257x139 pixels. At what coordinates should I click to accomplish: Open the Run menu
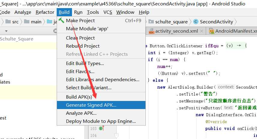point(78,12)
